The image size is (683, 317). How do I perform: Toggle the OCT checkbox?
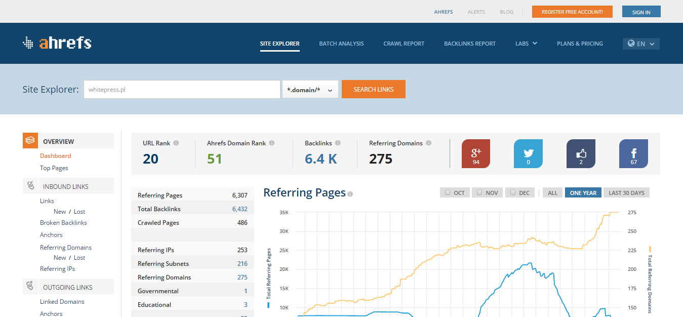(447, 192)
